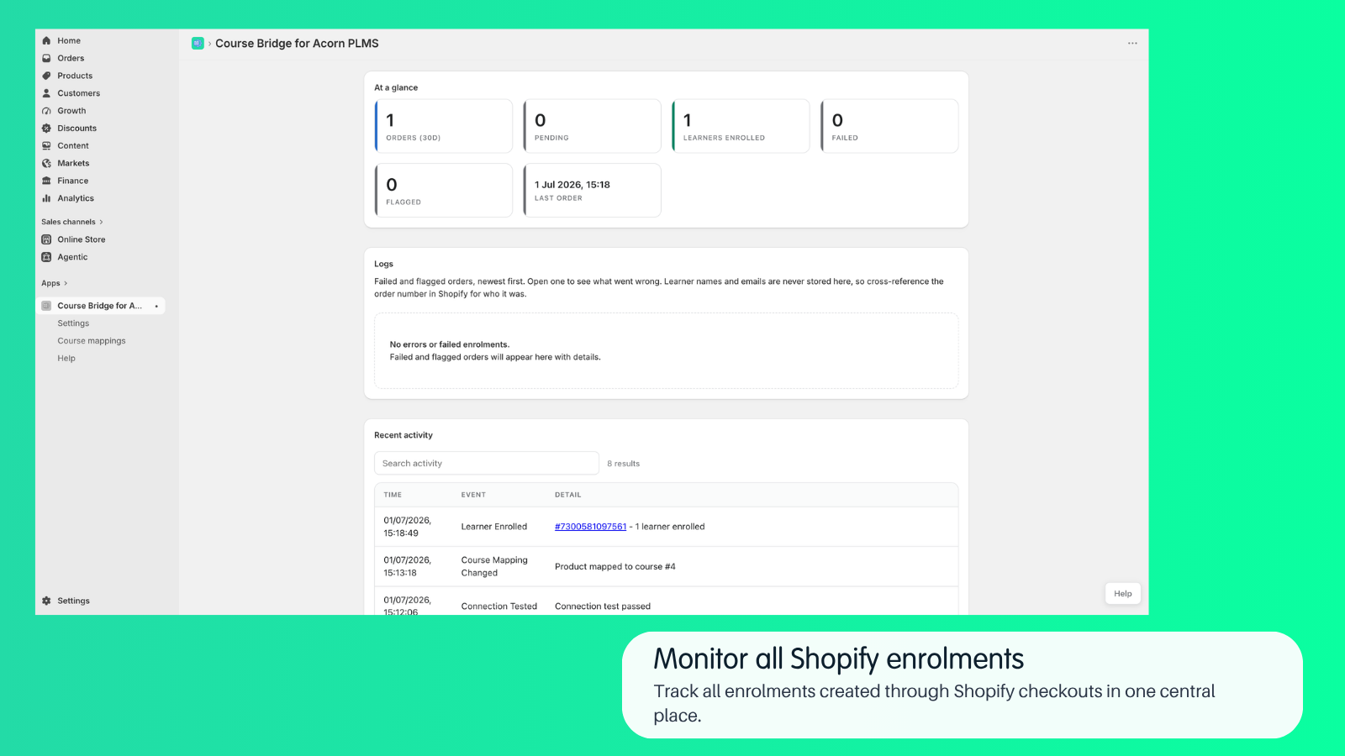Open the Help sub-item under Course Bridge
This screenshot has height=756, width=1345.
tap(66, 359)
